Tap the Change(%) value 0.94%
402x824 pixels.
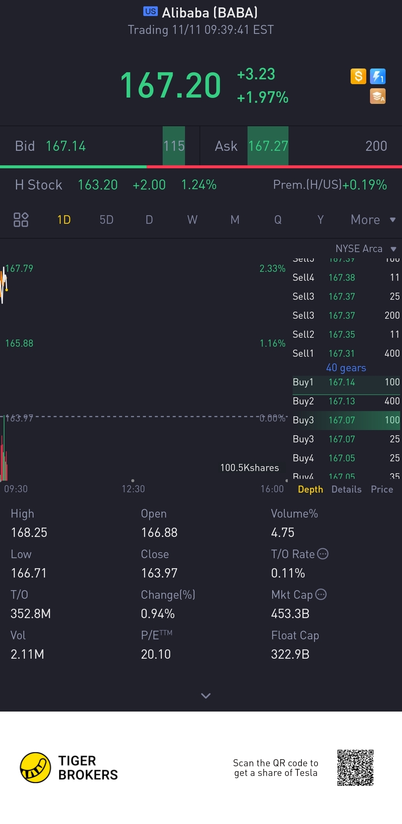pos(158,614)
